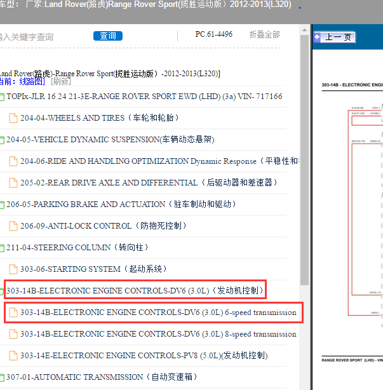Click the 303-14B heading in diagram page

click(x=352, y=85)
